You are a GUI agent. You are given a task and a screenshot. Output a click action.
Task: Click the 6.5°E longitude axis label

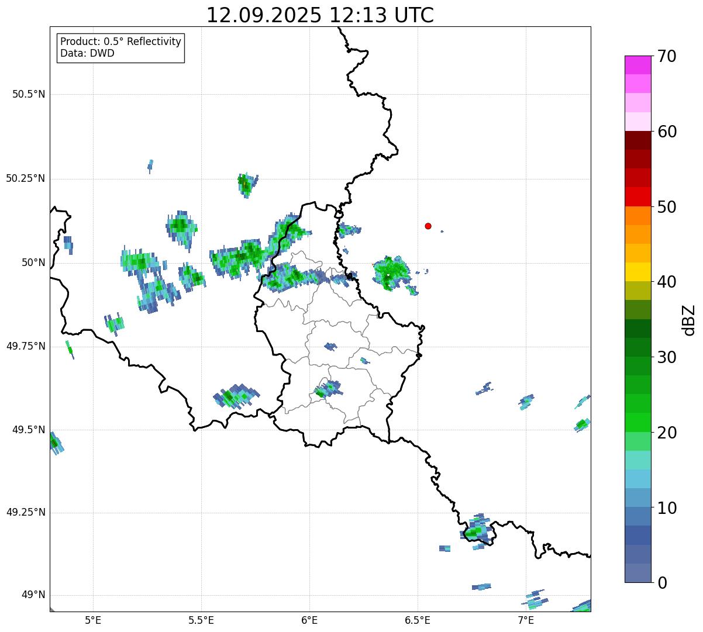pos(418,620)
